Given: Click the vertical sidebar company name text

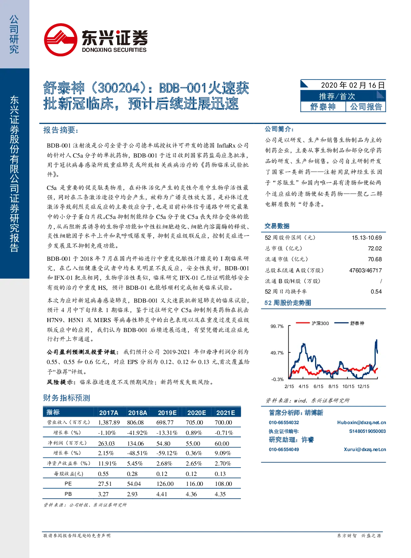Looking at the screenshot, I should point(14,174).
